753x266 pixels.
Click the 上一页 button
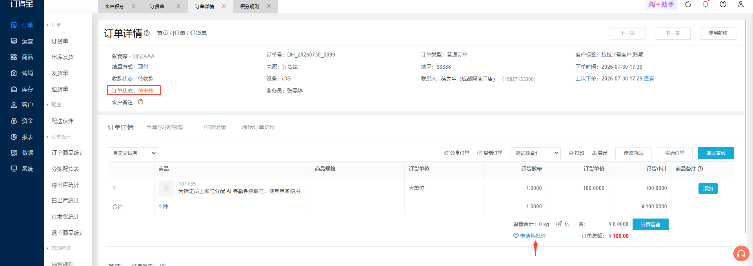tap(627, 33)
